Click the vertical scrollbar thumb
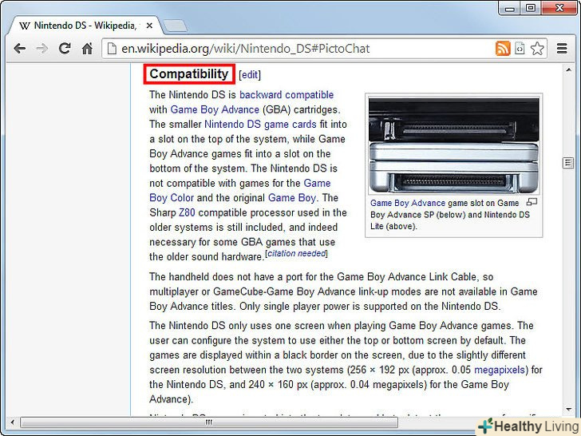The height and width of the screenshot is (436, 581). click(568, 163)
